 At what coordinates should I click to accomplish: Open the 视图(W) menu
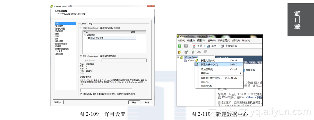point(201,40)
